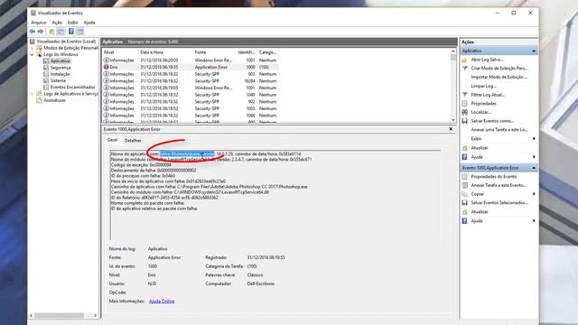The width and height of the screenshot is (578, 325).
Task: Click the Dell-Escritorio computer value
Action: click(x=261, y=283)
